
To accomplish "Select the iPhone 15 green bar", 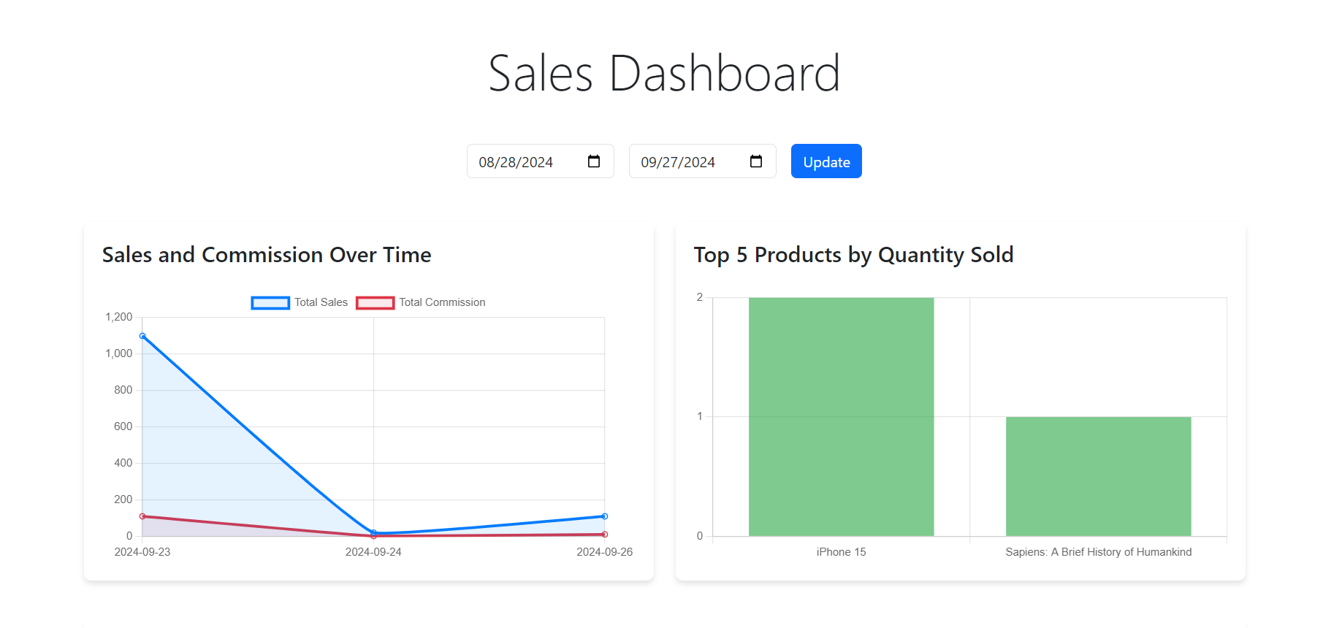I will coord(841,417).
